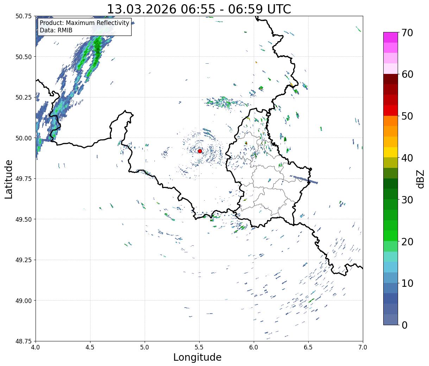
Task: Click the magenta top colorbar swatch
Action: pyautogui.click(x=391, y=37)
